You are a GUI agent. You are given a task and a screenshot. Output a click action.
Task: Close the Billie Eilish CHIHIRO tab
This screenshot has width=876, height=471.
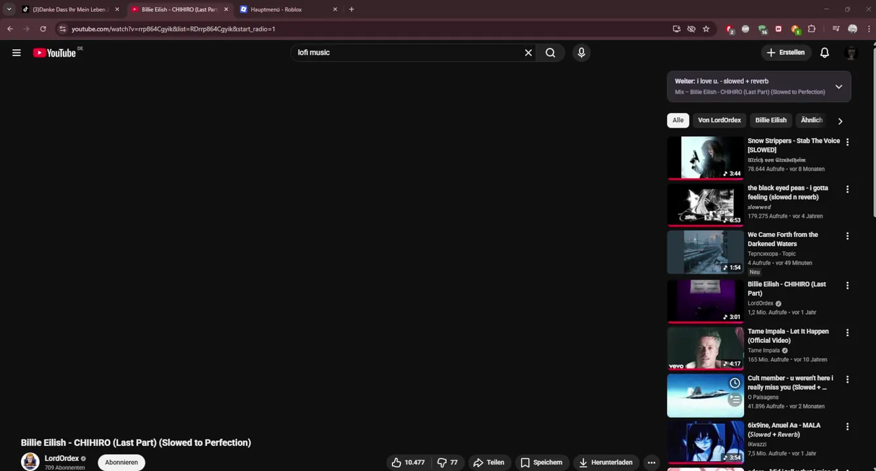pyautogui.click(x=226, y=9)
